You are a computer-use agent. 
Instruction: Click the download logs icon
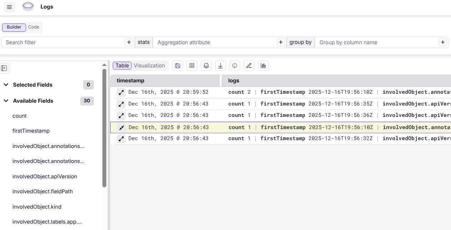(x=221, y=66)
